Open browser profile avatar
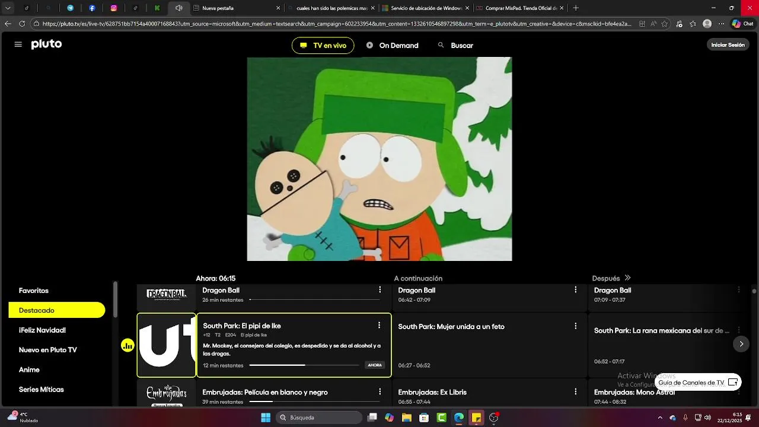This screenshot has height=427, width=759. 707,24
